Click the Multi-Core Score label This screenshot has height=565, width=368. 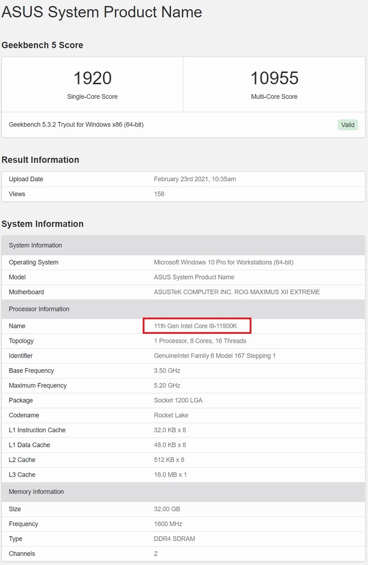pyautogui.click(x=274, y=97)
